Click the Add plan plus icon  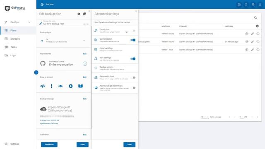(x=42, y=5)
